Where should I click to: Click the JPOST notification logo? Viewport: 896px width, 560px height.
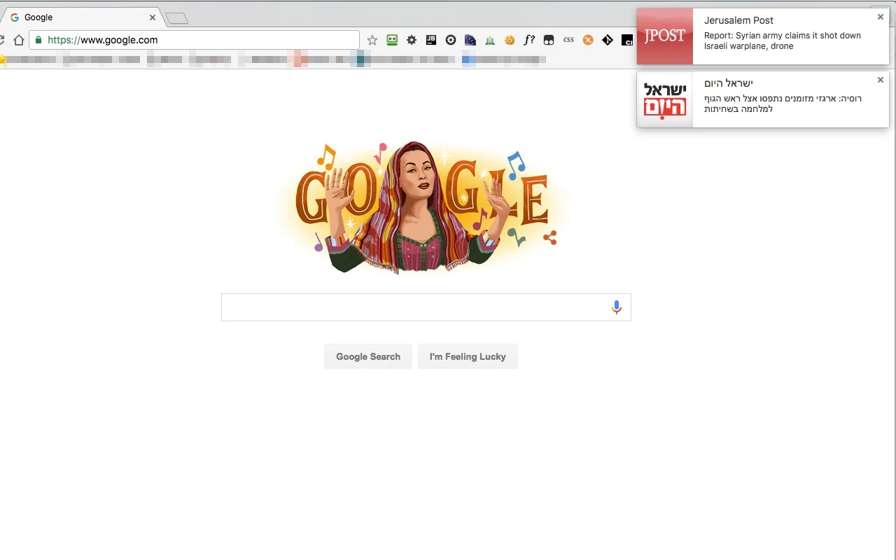coord(665,36)
